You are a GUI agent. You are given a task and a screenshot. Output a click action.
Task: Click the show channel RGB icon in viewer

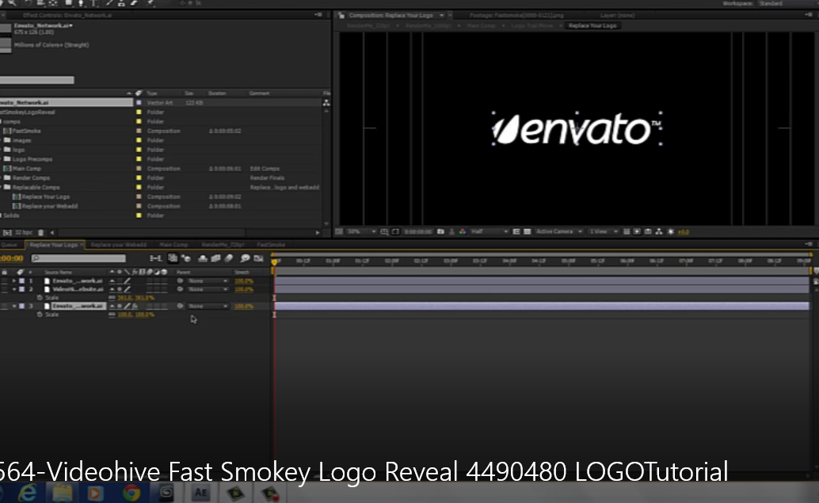point(463,231)
